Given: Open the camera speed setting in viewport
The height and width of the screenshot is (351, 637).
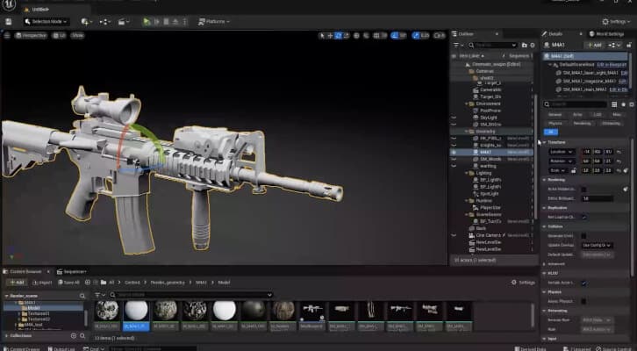Looking at the screenshot, I should [440, 36].
